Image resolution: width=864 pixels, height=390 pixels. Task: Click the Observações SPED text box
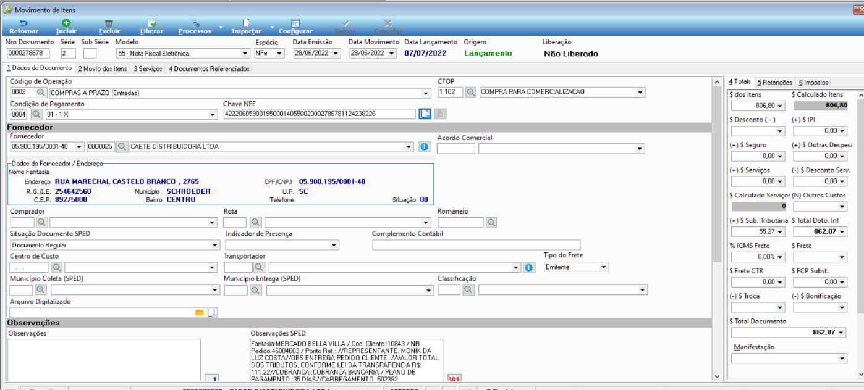click(346, 360)
